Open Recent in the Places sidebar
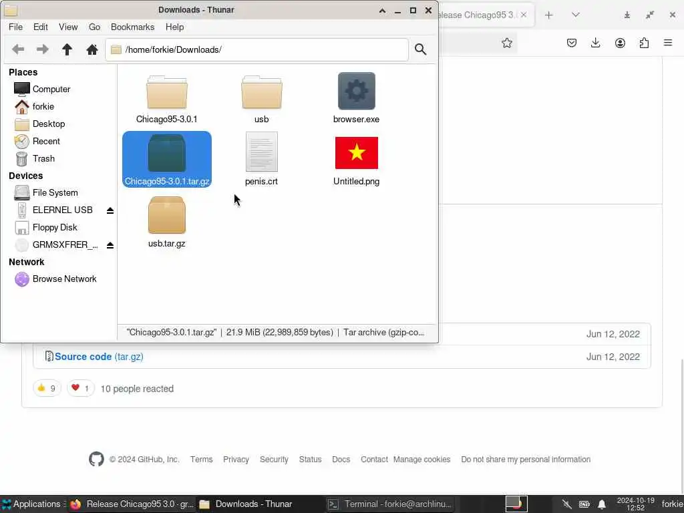This screenshot has height=513, width=684. pos(46,142)
